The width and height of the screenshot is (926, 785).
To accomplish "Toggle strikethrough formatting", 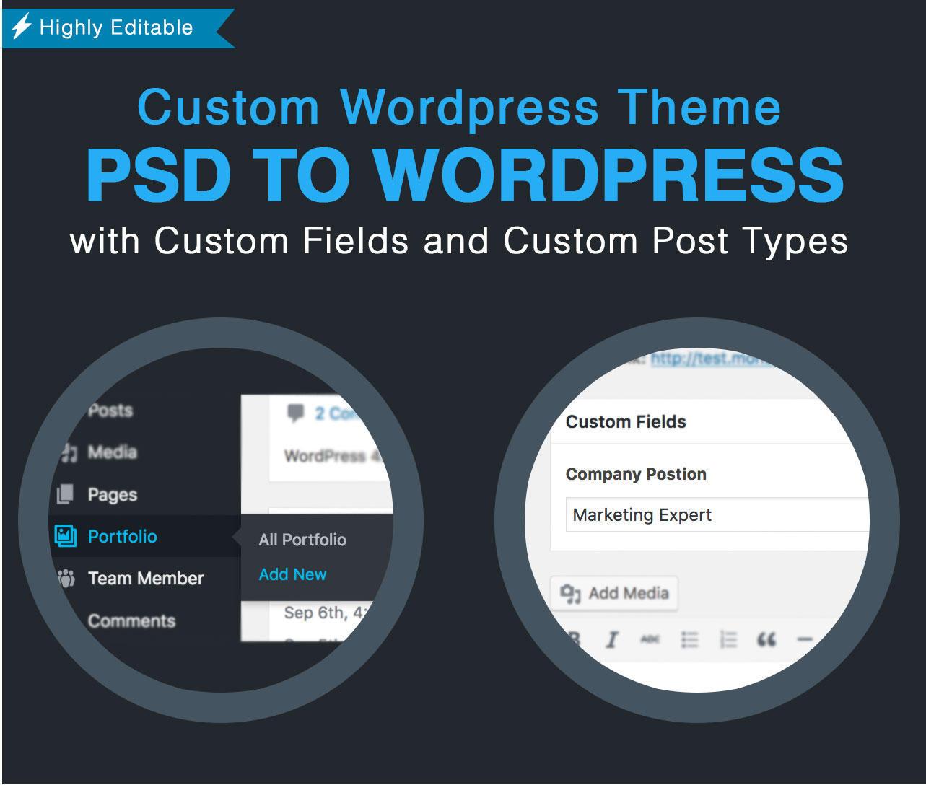I will click(x=648, y=639).
